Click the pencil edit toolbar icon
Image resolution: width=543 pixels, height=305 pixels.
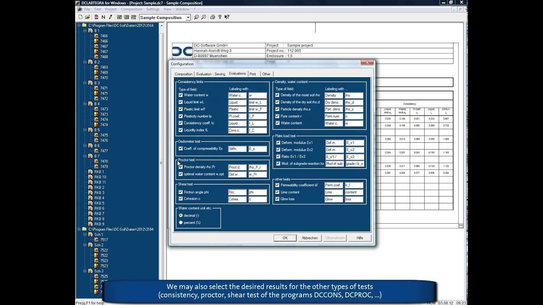pyautogui.click(x=111, y=17)
